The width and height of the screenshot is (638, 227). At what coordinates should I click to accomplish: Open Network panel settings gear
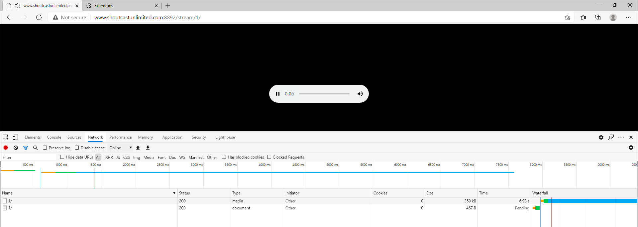pos(631,148)
